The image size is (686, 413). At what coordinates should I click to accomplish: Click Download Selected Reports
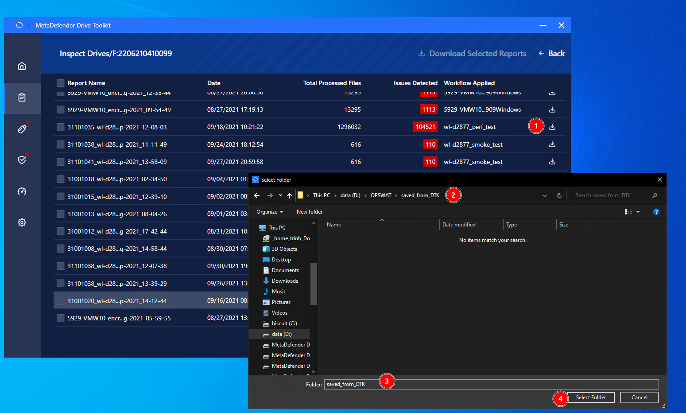coord(472,54)
